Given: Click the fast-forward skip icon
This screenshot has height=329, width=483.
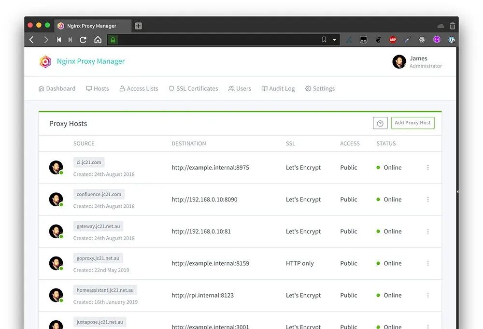Looking at the screenshot, I should click(70, 40).
